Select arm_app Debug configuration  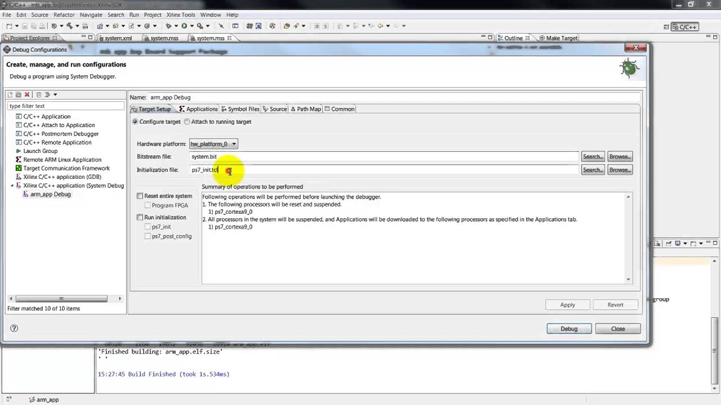pyautogui.click(x=50, y=194)
